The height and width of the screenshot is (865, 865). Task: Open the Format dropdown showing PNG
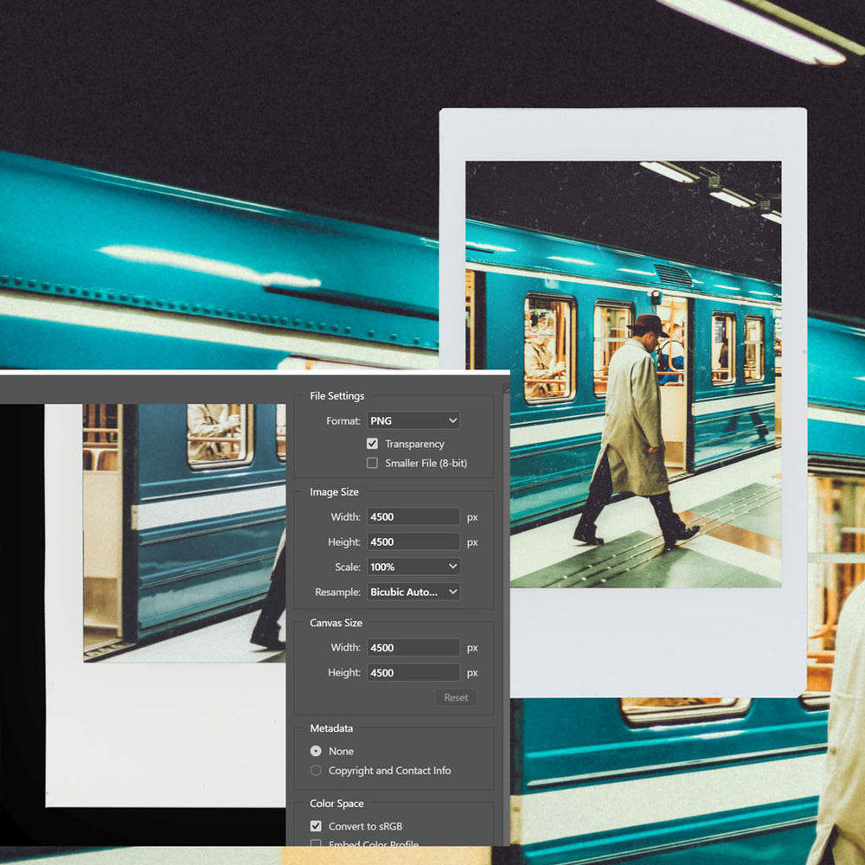(x=413, y=420)
